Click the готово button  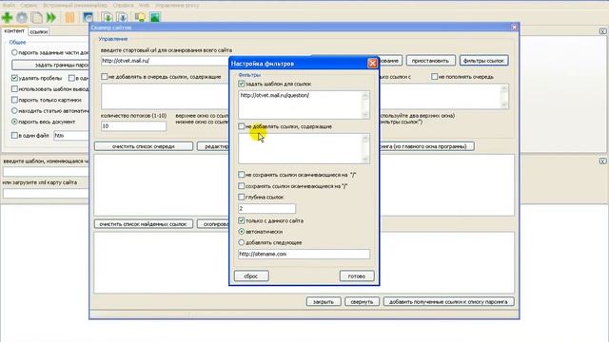coord(357,276)
